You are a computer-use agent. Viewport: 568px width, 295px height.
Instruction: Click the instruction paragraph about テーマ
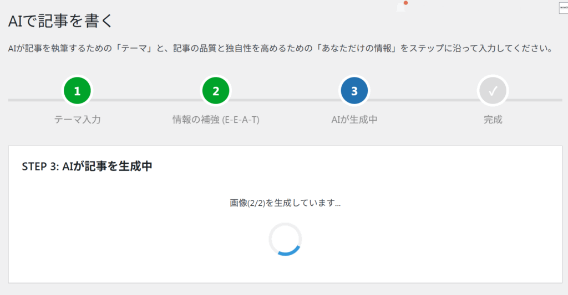[x=280, y=49]
